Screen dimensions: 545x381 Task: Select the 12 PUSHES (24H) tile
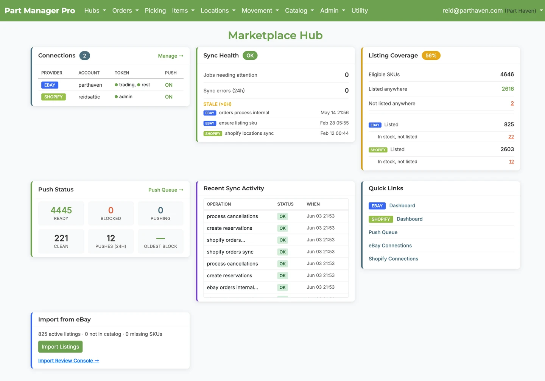(111, 241)
